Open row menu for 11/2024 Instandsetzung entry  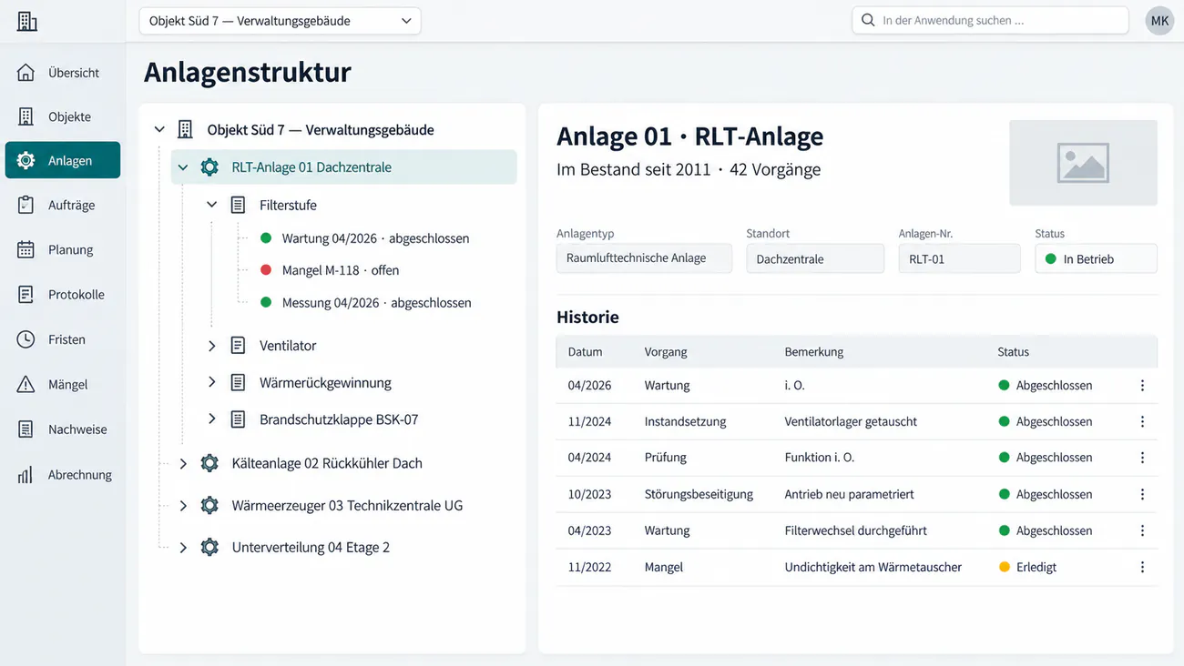coord(1142,421)
